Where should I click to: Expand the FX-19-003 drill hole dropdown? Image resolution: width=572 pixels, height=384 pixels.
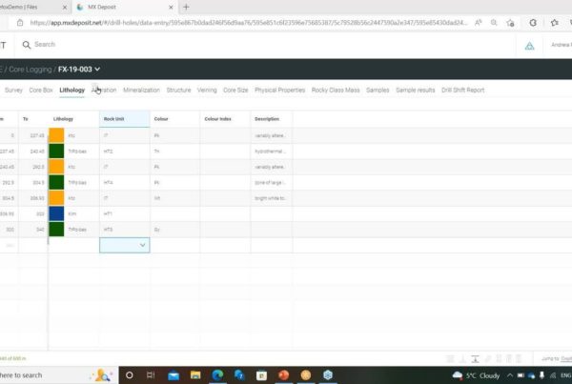click(x=97, y=69)
